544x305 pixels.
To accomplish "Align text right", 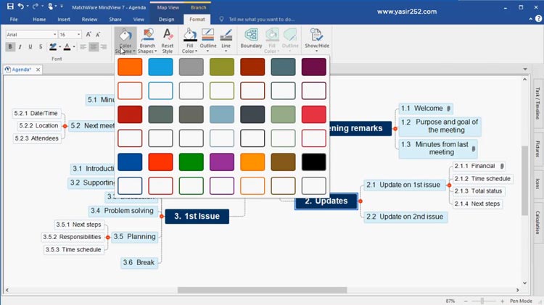I will 104,46.
